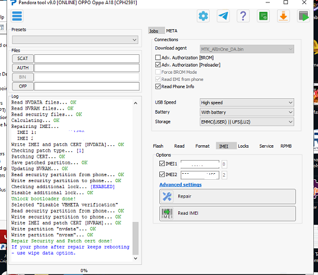318x275 pixels.
Task: Click the log vertical scrollbar thumb
Action: click(136, 238)
